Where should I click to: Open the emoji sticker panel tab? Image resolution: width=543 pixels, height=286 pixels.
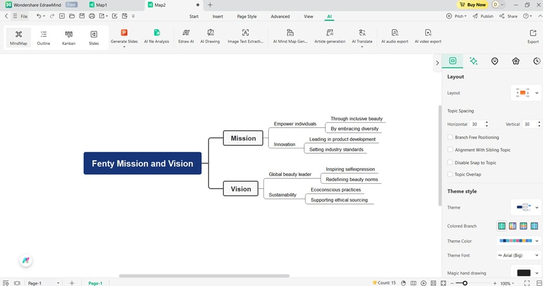tap(494, 61)
